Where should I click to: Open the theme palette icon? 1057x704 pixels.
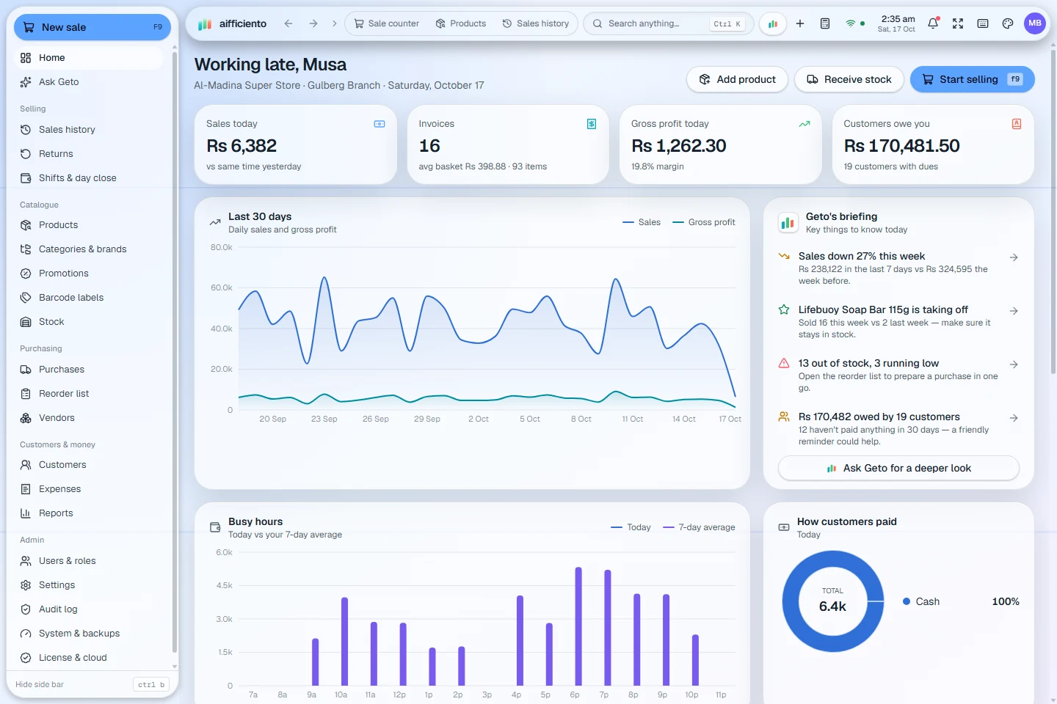pyautogui.click(x=1008, y=23)
